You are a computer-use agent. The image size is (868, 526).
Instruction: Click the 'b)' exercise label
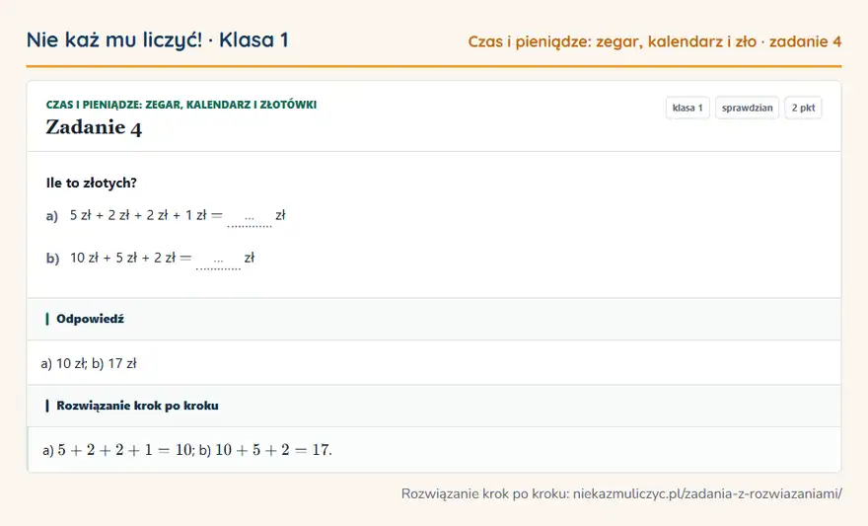click(52, 258)
